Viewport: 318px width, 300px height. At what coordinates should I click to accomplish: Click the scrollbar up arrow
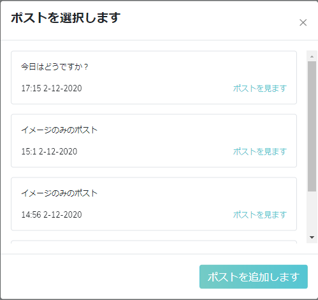(312, 56)
